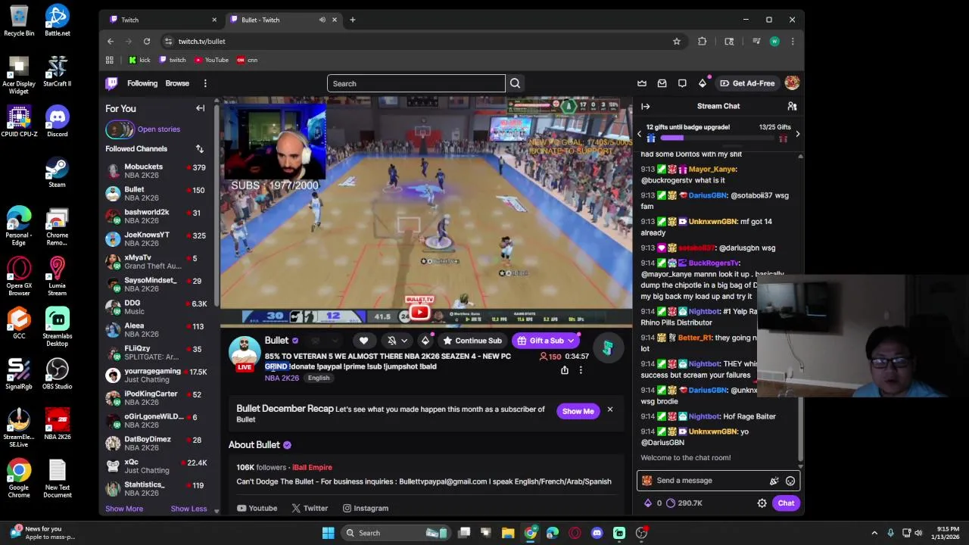
Task: Collapse the For You sidebar
Action: coord(201,108)
